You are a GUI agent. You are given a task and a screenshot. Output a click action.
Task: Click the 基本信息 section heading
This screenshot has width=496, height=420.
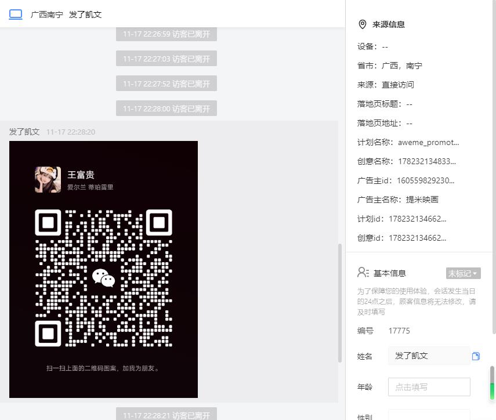tap(390, 273)
